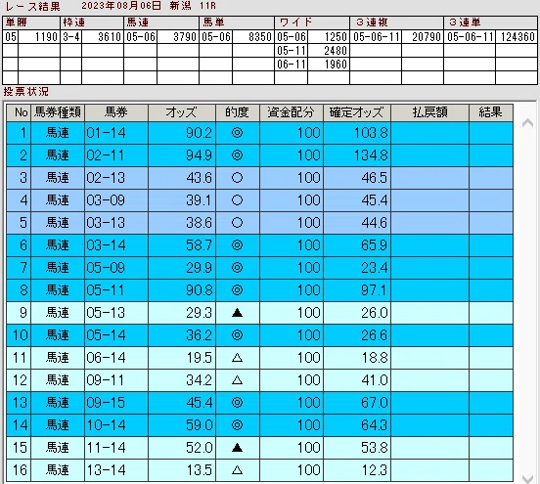This screenshot has width=540, height=484.
Task: Click the black triangle mark in row 15
Action: pyautogui.click(x=238, y=448)
